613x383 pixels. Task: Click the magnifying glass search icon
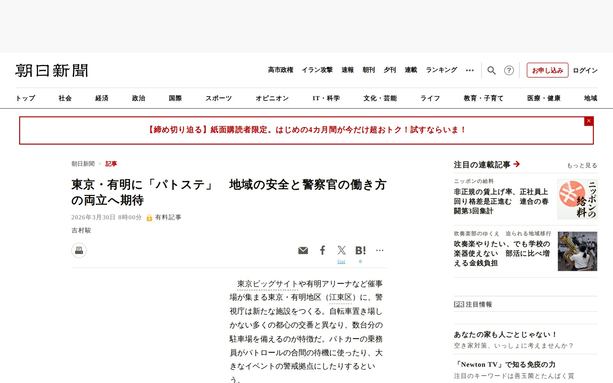tap(491, 70)
